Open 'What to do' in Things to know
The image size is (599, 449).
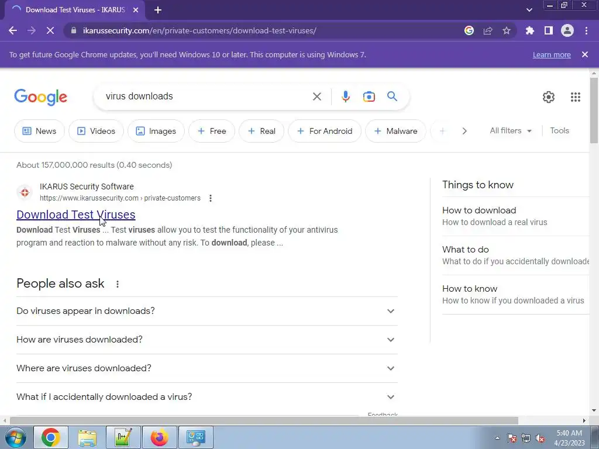point(516,255)
